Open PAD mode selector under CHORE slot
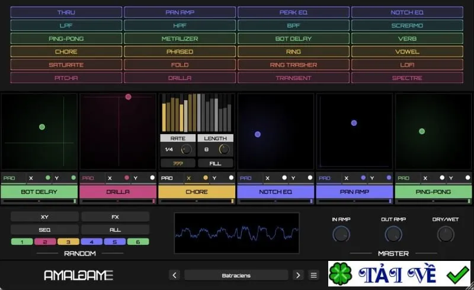 tap(167, 178)
